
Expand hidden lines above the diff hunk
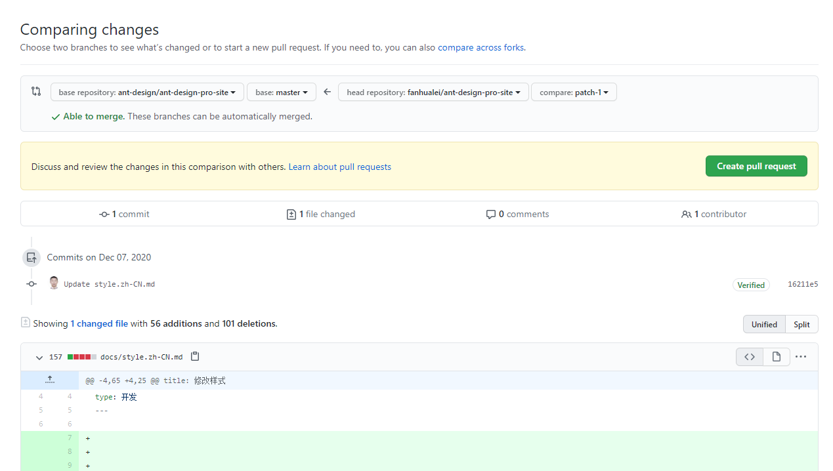50,380
